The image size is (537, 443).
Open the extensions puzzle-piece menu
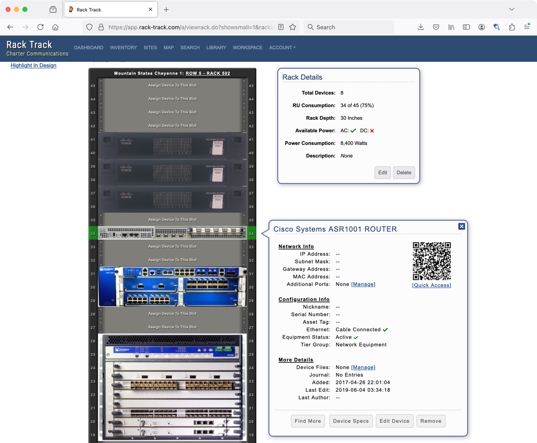(x=512, y=27)
